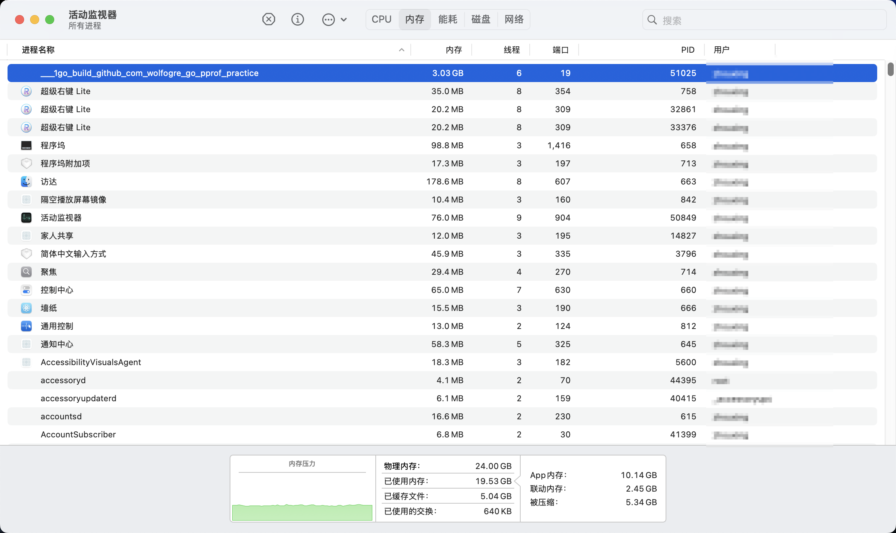896x533 pixels.
Task: Click the 控制中心 toggle icon
Action: (26, 290)
